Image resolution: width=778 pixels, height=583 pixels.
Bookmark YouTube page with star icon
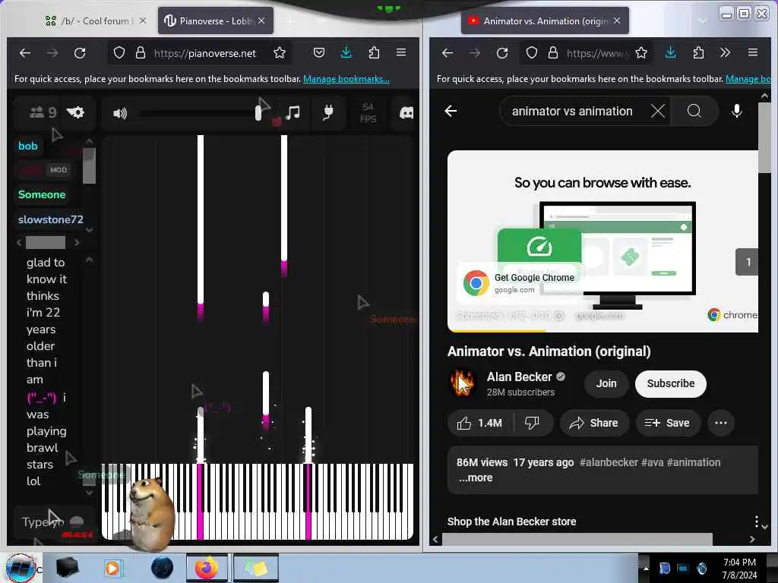[x=641, y=52]
